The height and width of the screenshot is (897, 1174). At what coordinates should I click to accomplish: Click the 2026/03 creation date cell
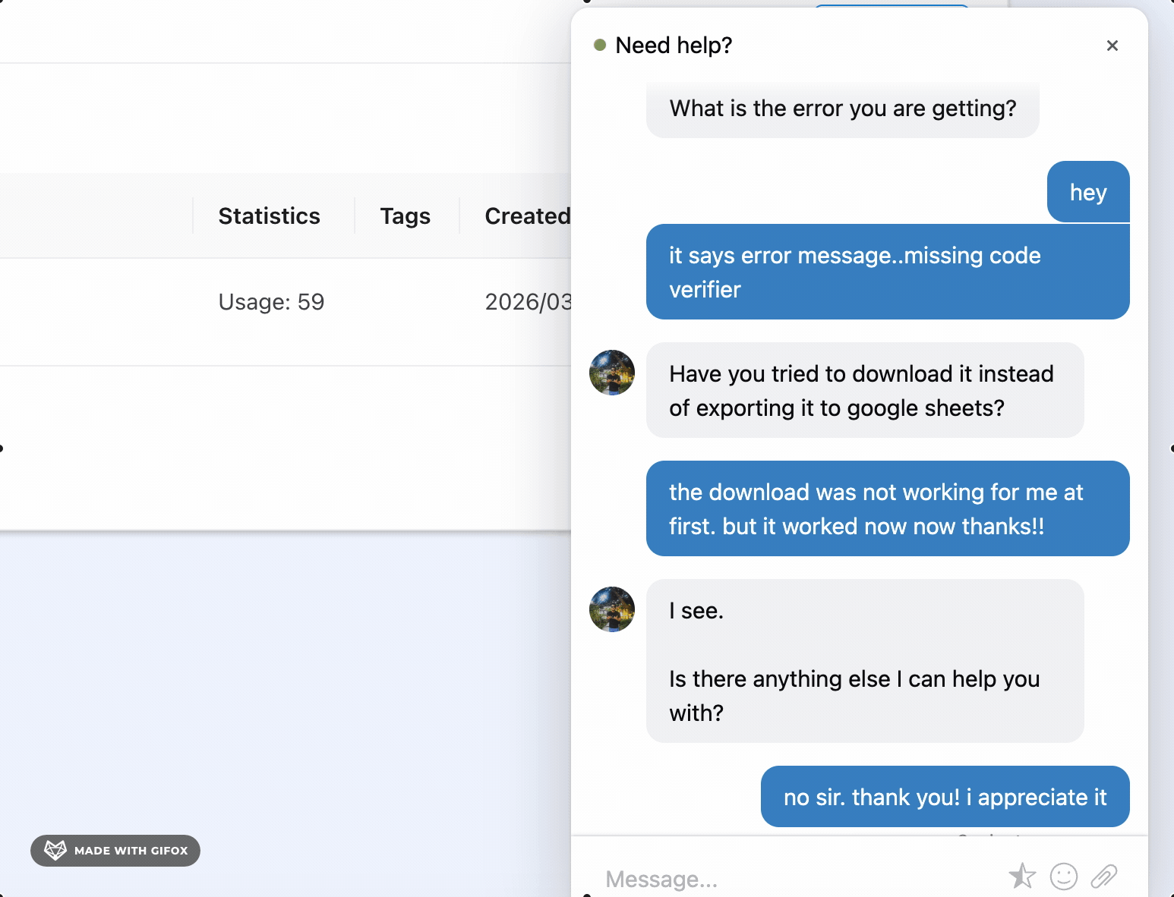[529, 301]
